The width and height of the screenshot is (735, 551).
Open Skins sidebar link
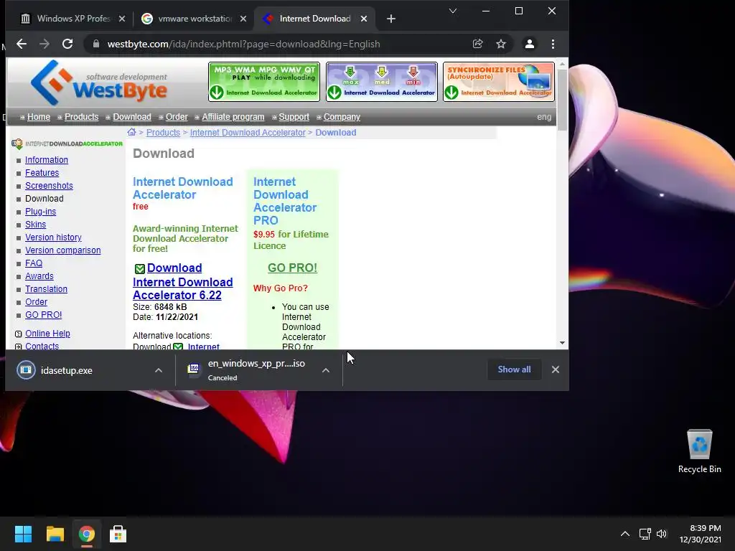(x=35, y=225)
